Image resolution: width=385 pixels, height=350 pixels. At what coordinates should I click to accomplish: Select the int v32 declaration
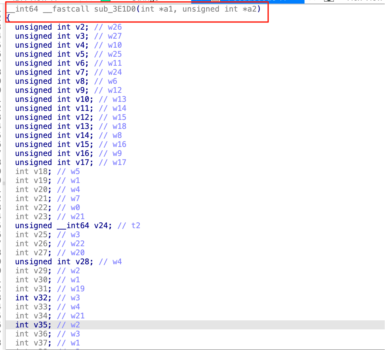[x=33, y=298]
